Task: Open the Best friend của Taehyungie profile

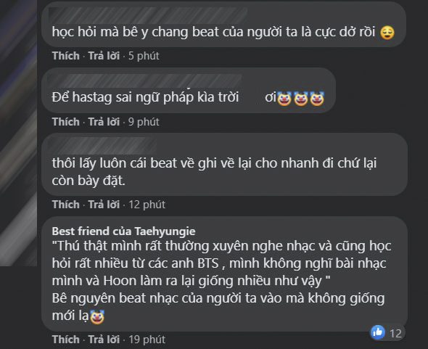Action: [x=123, y=231]
